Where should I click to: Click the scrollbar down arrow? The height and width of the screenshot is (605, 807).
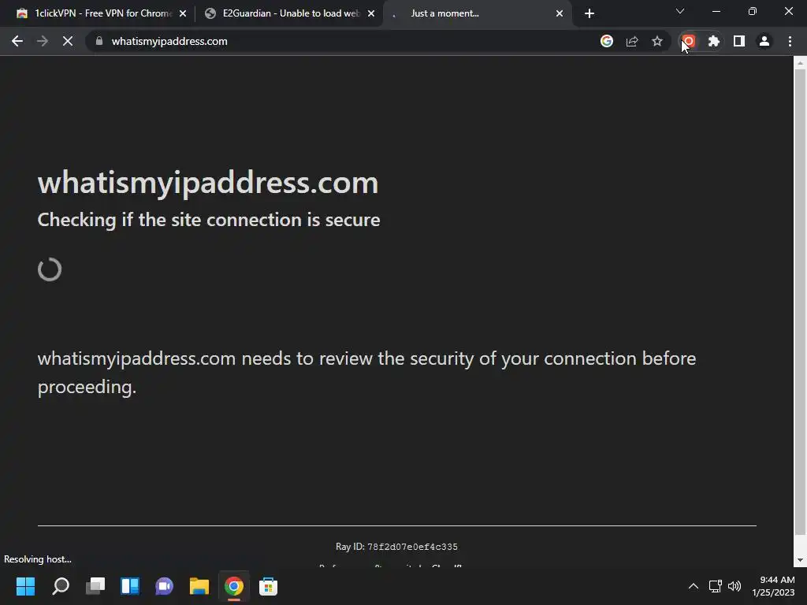click(800, 560)
